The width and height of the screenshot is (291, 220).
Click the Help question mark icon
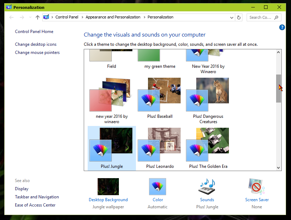click(x=282, y=27)
